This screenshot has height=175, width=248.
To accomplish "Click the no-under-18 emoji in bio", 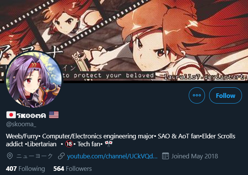I will click(x=69, y=144).
